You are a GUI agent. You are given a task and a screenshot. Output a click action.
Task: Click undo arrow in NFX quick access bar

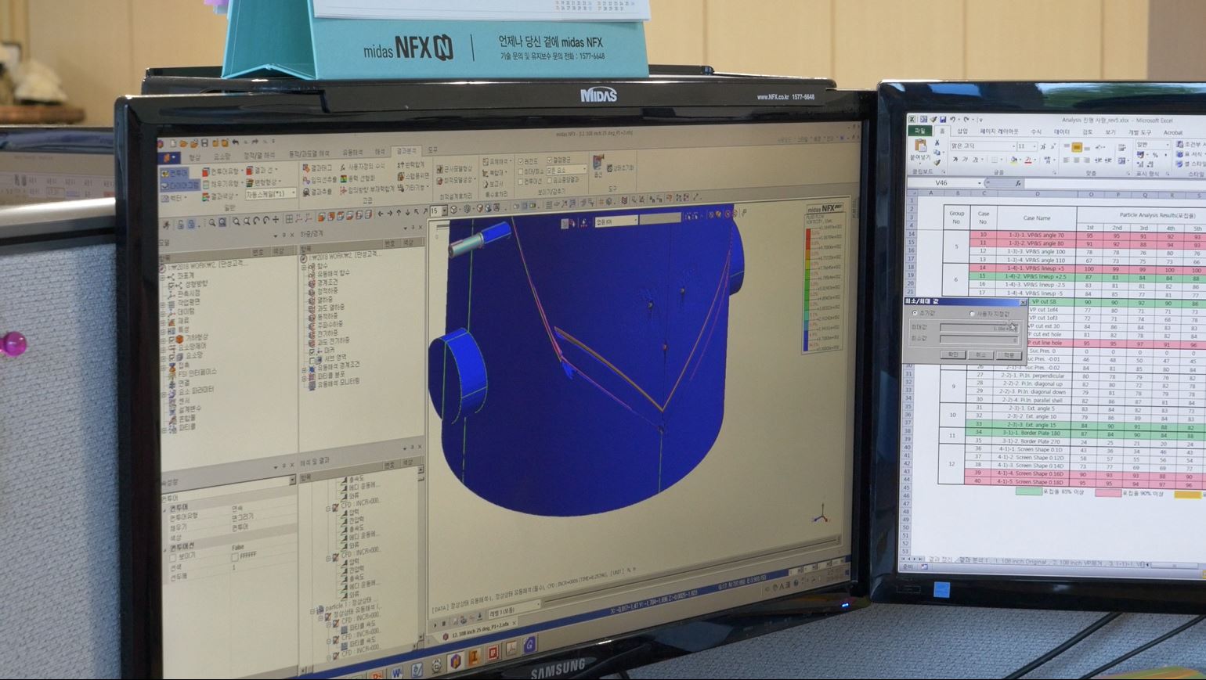pos(236,142)
